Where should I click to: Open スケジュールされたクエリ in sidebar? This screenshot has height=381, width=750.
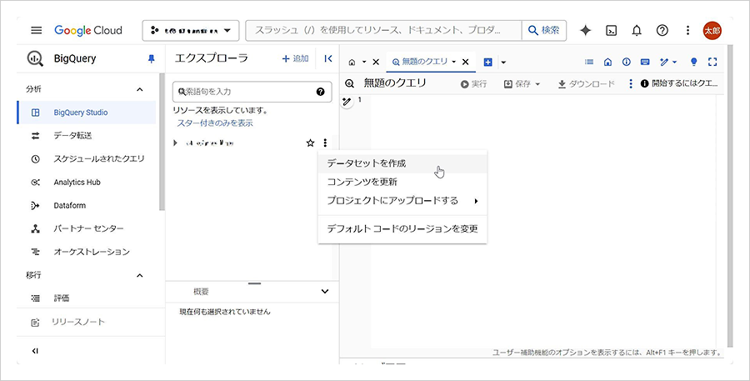pyautogui.click(x=87, y=158)
